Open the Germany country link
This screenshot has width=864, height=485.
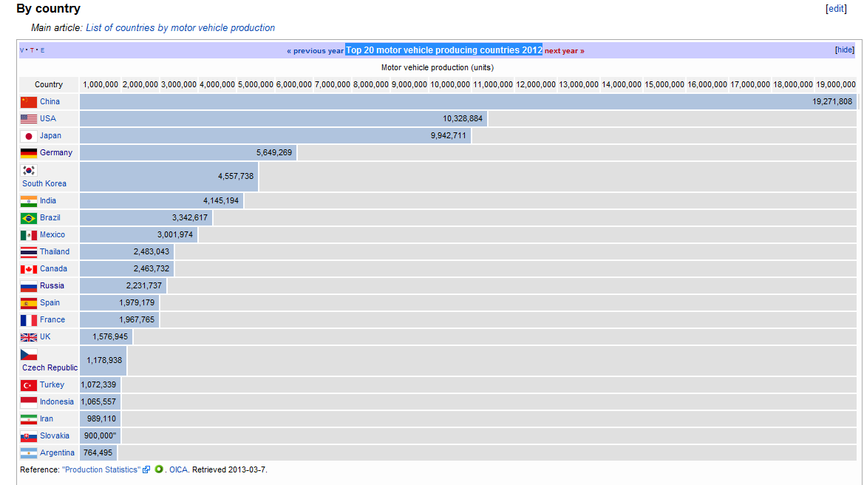[55, 152]
